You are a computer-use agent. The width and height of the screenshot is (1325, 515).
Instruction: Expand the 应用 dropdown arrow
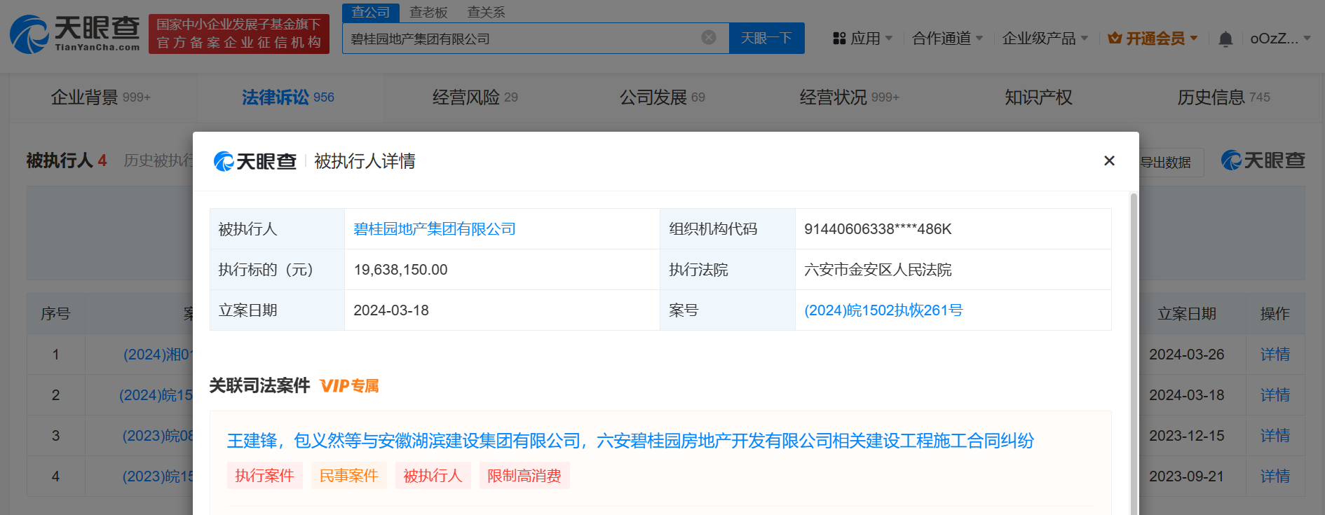(889, 39)
